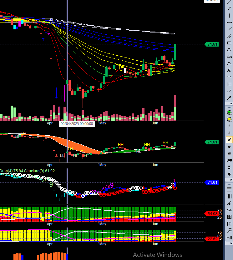Click the green zoom in magnifier
Image resolution: width=233 pixels, height=260 pixels.
coord(229,112)
